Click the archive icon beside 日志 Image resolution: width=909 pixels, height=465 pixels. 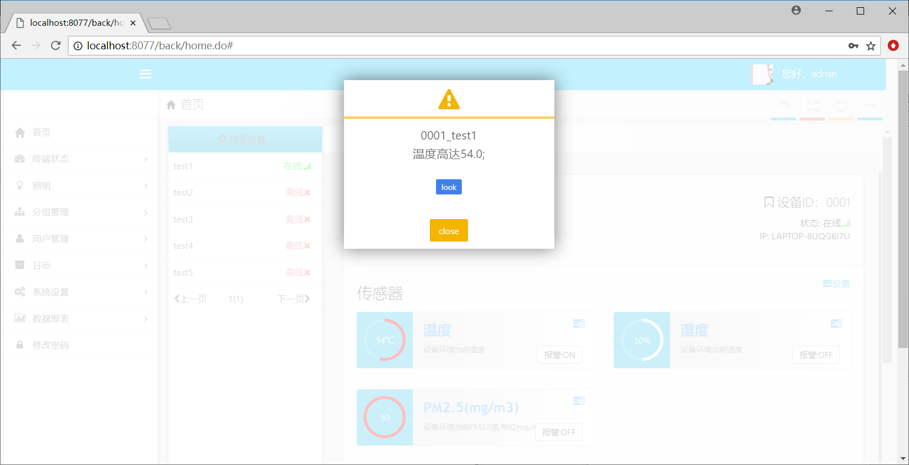coord(20,265)
